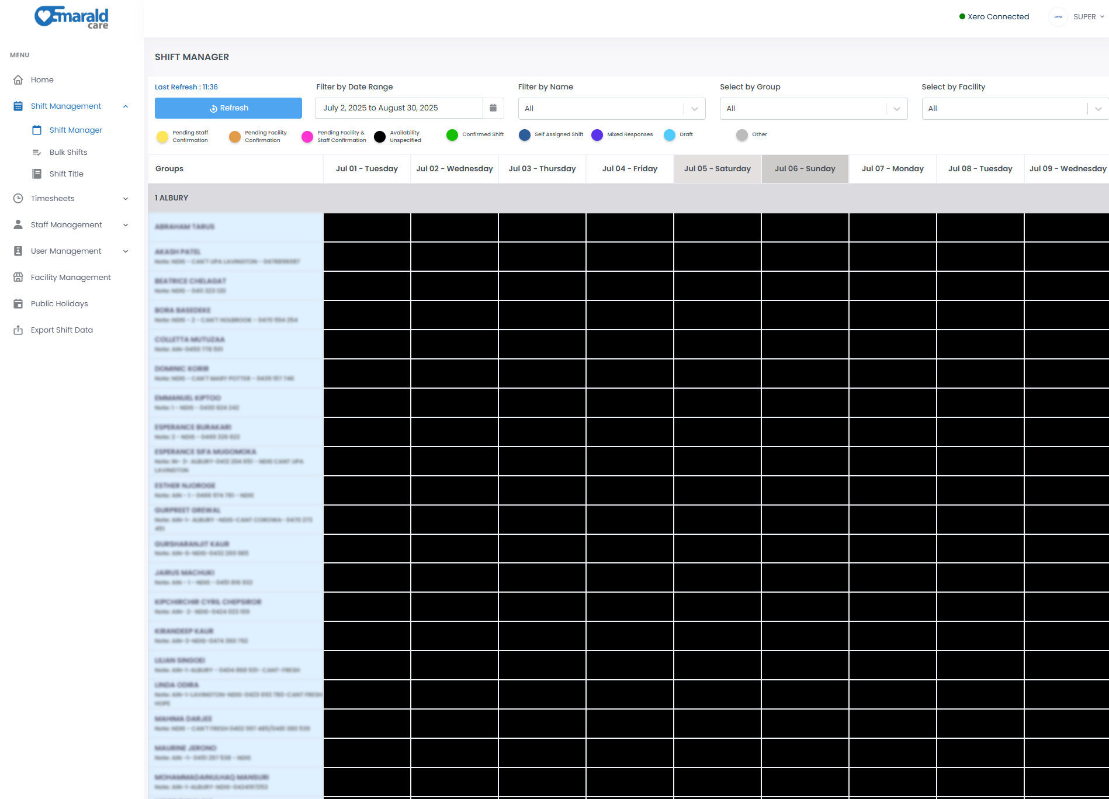The image size is (1109, 799).
Task: Collapse the Shift Management menu
Action: (126, 106)
